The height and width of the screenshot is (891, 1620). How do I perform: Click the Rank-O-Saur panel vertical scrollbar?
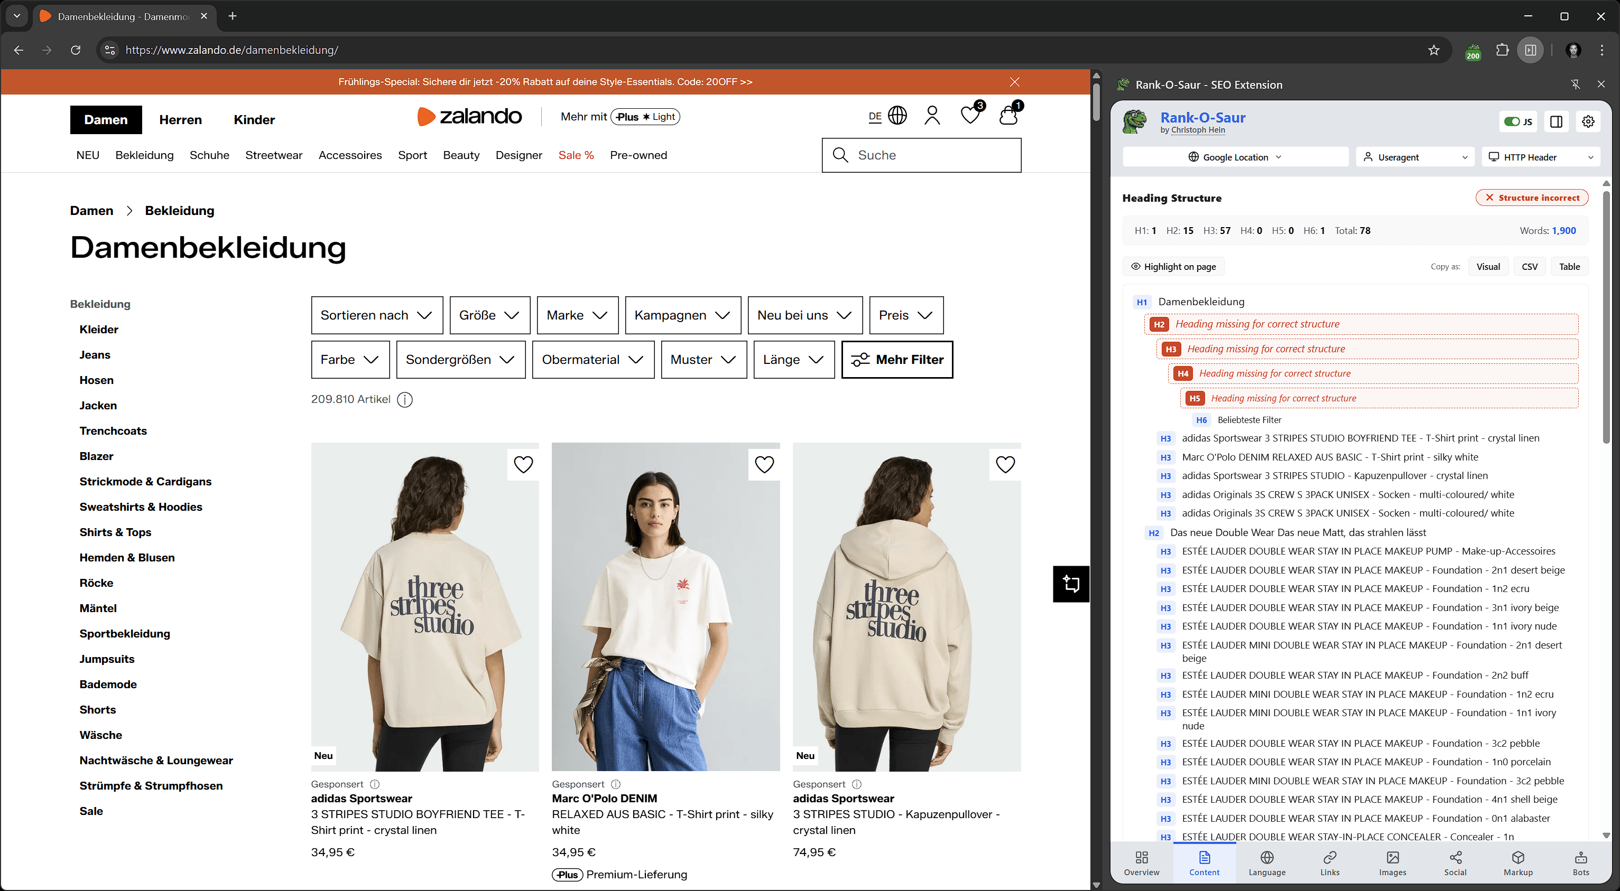[1606, 314]
